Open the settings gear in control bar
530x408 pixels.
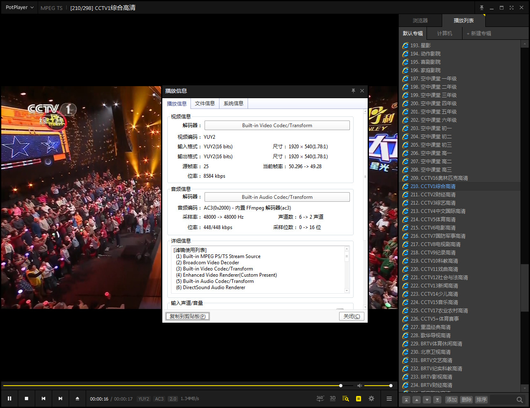371,398
